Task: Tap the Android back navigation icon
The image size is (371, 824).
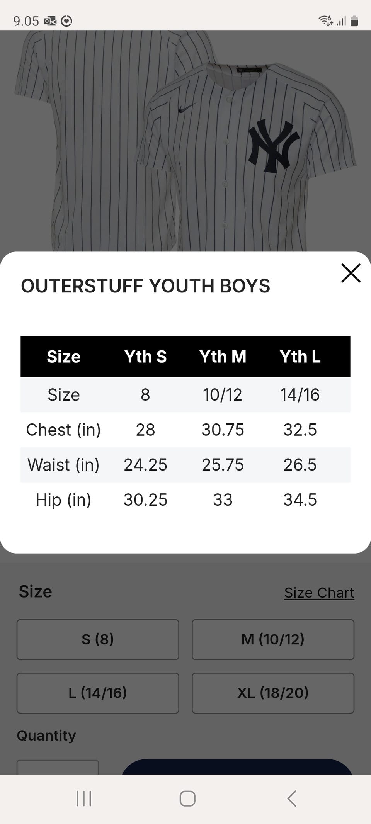Action: tap(292, 799)
